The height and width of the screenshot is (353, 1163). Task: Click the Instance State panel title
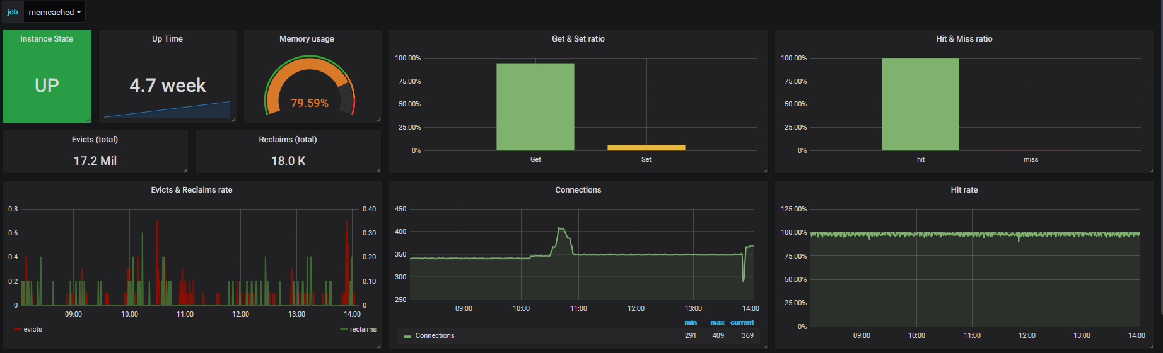click(47, 39)
